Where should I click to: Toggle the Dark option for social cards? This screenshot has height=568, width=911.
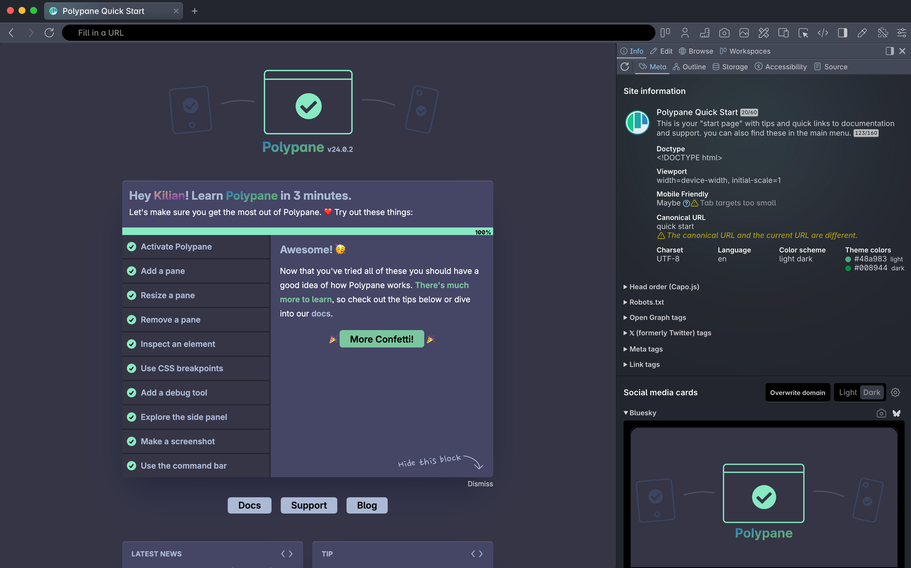(x=872, y=392)
